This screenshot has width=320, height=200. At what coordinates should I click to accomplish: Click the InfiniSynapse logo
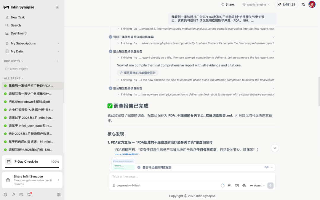click(19, 7)
